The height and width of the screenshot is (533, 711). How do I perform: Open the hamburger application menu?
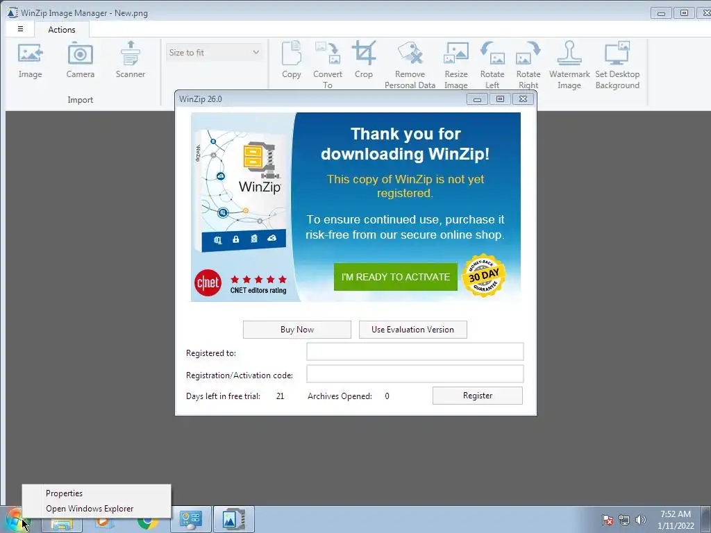coord(20,29)
